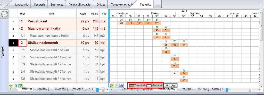Select Sisäseinäelementit / 4.kerros row
This screenshot has height=95, width=264.
[x=58, y=79]
